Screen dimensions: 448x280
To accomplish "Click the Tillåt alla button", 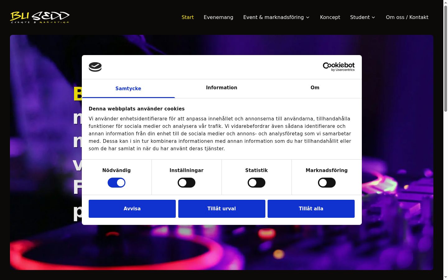I will 311,209.
